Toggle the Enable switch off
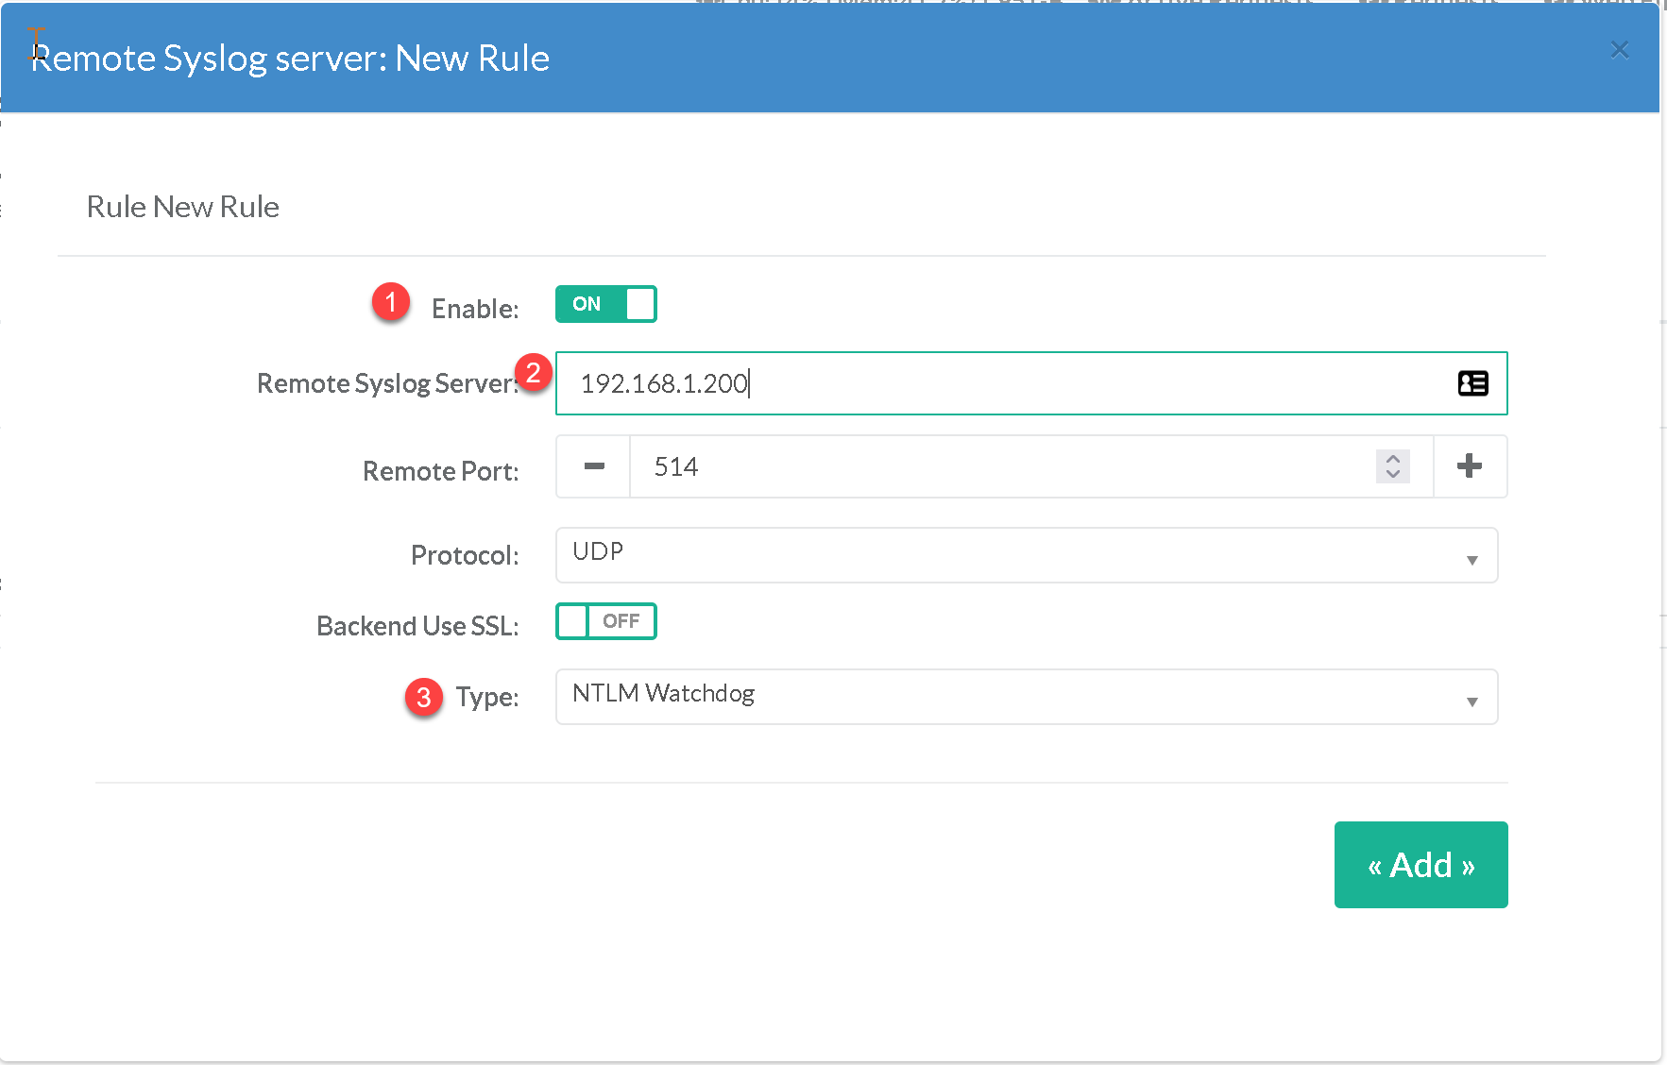Viewport: 1667px width, 1065px height. point(605,304)
